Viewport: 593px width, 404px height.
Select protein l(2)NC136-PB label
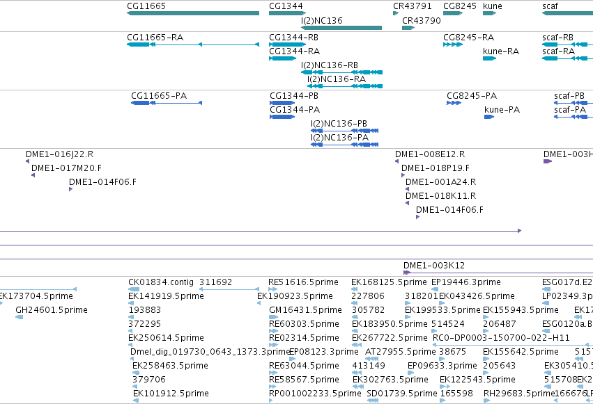click(x=339, y=124)
